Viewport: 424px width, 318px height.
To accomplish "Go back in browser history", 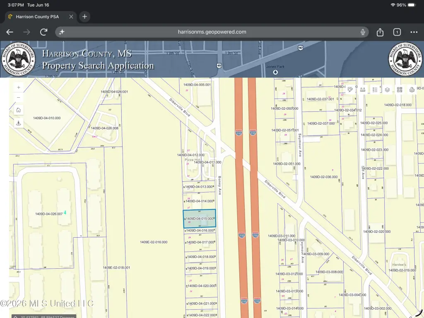I will click(x=10, y=32).
